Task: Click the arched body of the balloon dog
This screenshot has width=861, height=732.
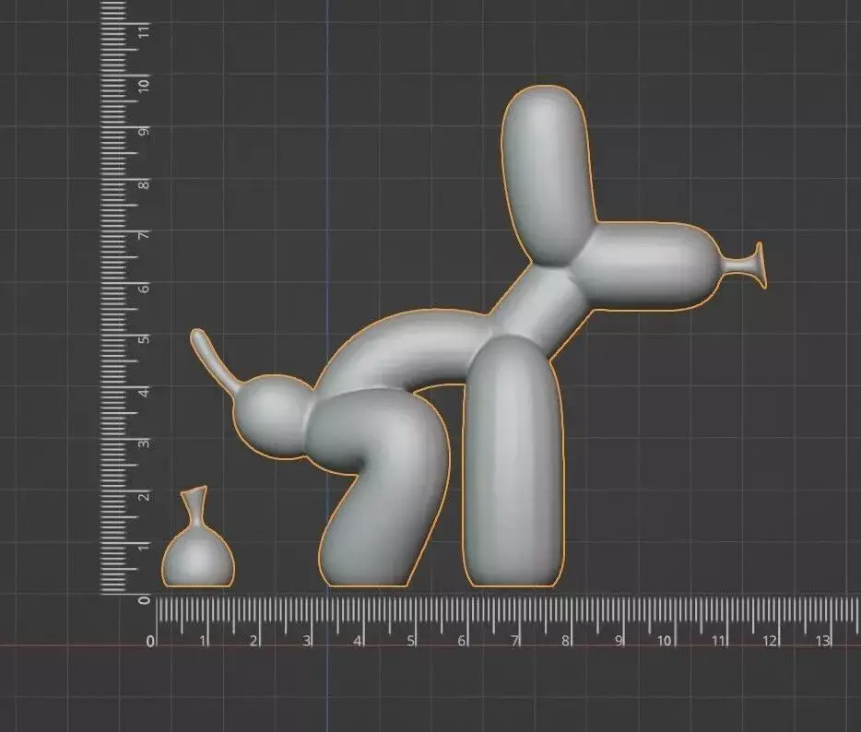Action: pyautogui.click(x=407, y=351)
